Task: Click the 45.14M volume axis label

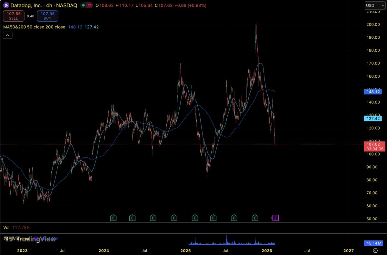Action: [x=373, y=243]
